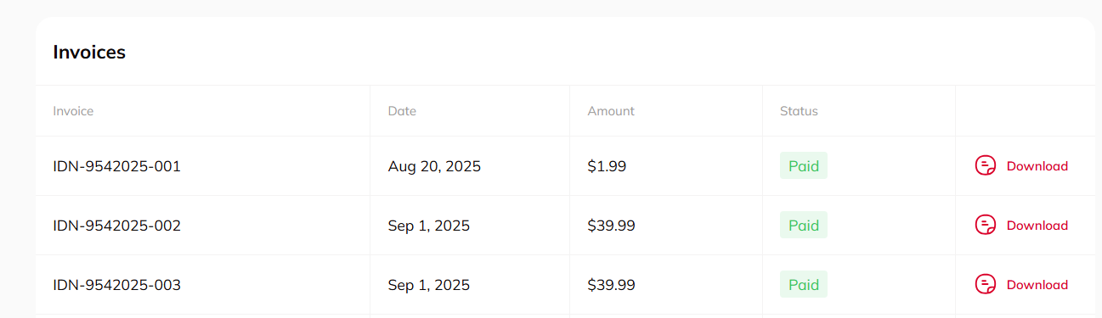Click download icon for invoice IDN-9542025-002

tap(985, 226)
